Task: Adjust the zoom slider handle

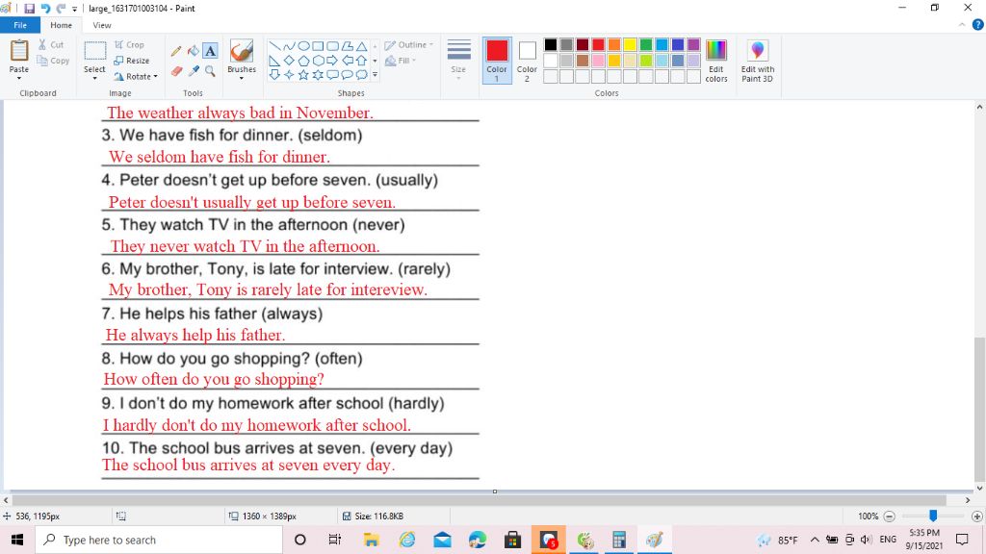Action: pos(933,516)
